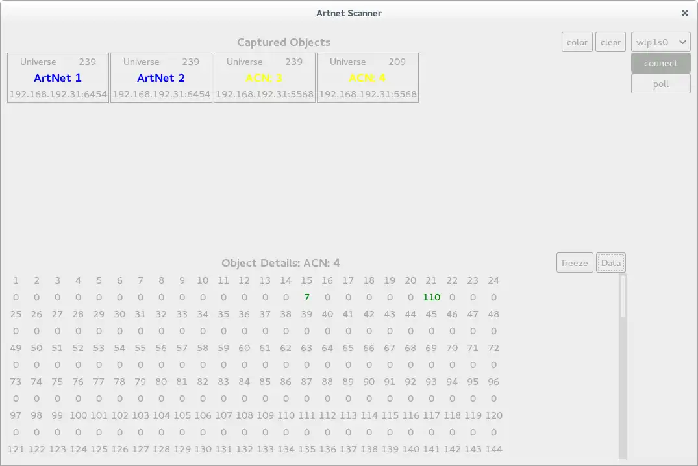The width and height of the screenshot is (698, 466).
Task: Click channel number 132 label
Action: 244,449
